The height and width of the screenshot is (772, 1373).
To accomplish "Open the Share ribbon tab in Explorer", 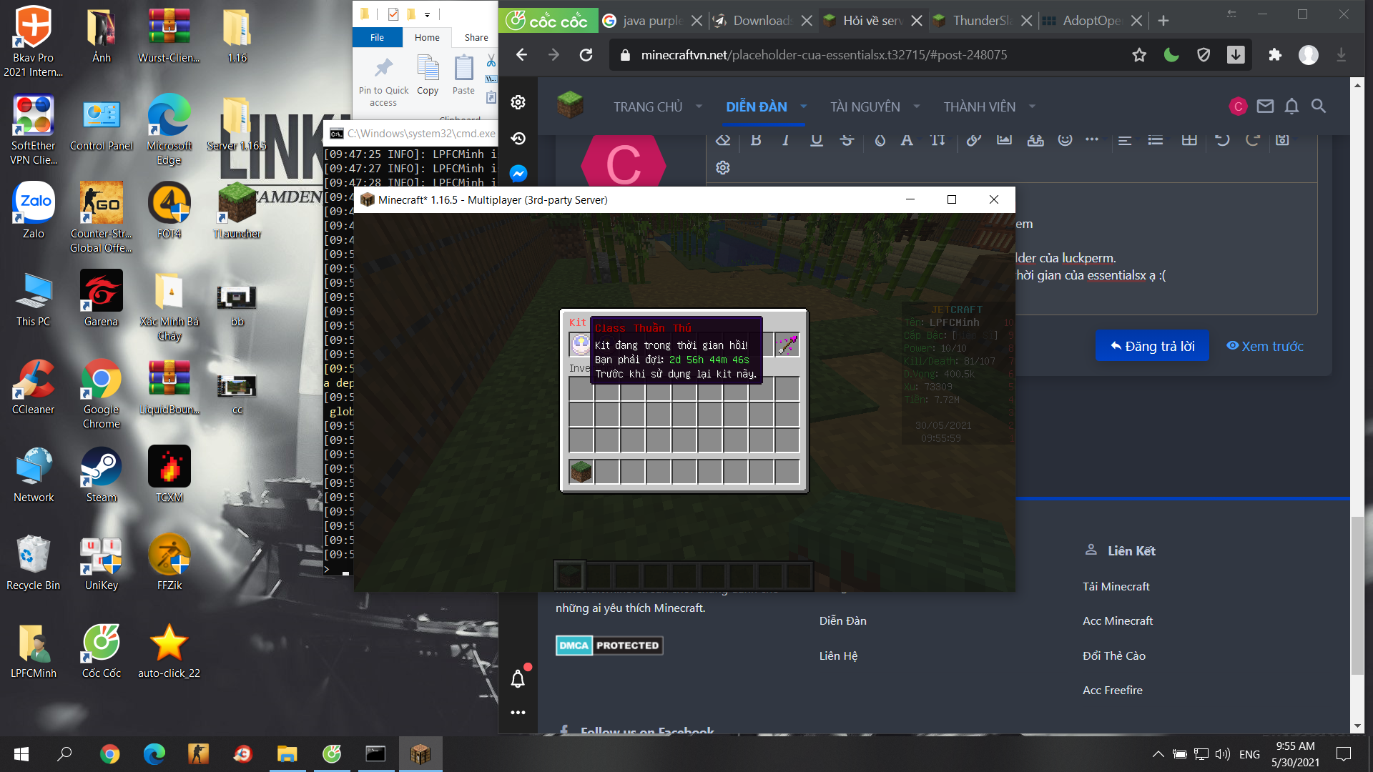I will (x=476, y=38).
